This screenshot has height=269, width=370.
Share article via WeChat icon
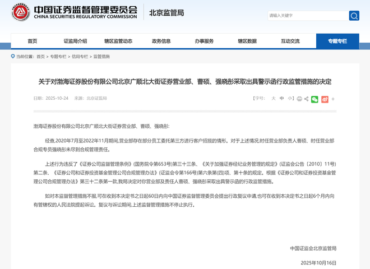tap(315, 99)
